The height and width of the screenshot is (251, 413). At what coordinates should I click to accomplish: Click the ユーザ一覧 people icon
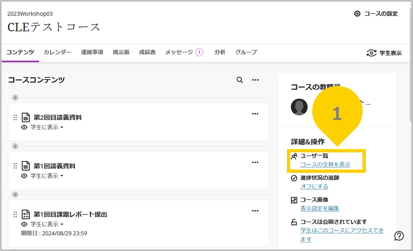(x=294, y=156)
